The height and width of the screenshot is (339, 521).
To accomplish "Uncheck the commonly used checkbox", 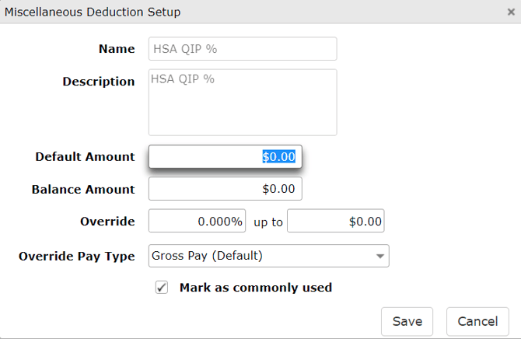I will click(162, 288).
